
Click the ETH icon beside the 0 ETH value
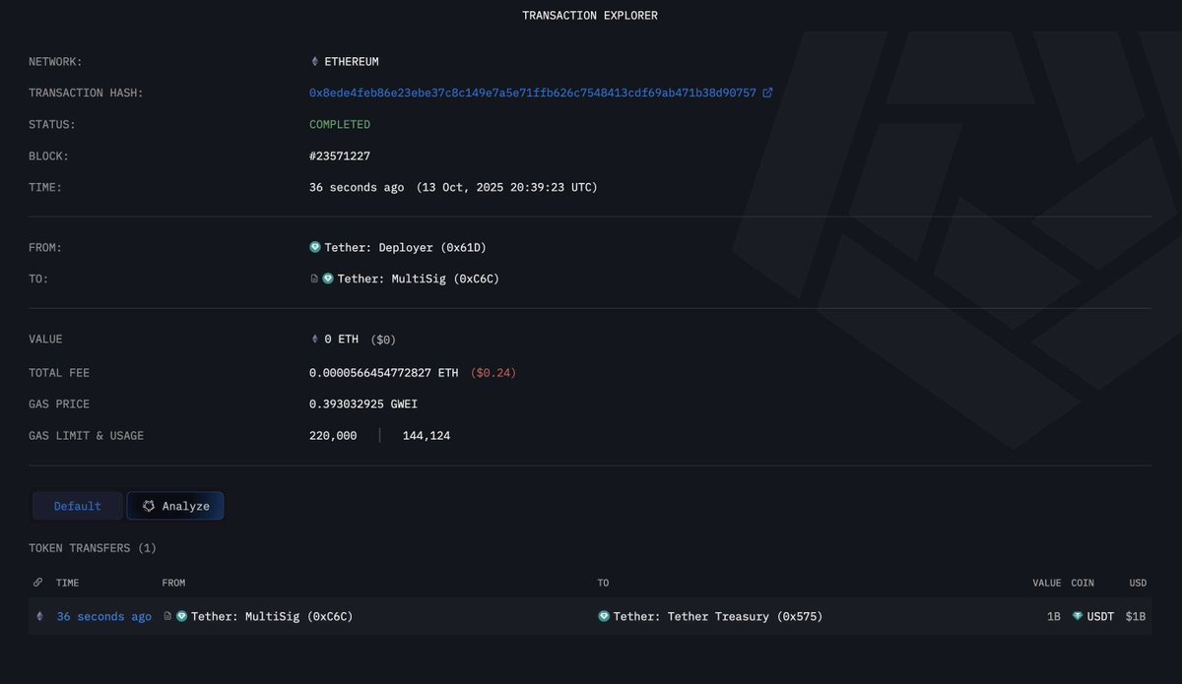coord(314,339)
